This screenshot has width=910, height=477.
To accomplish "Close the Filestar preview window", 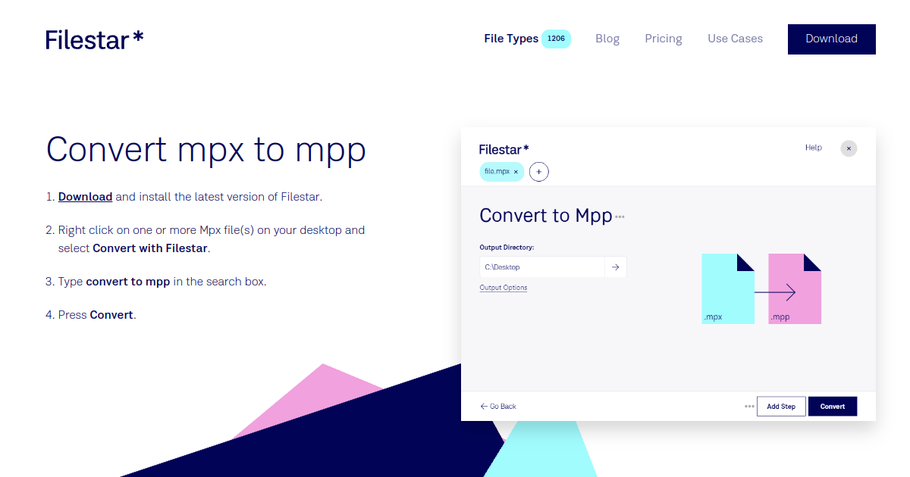I will point(849,148).
